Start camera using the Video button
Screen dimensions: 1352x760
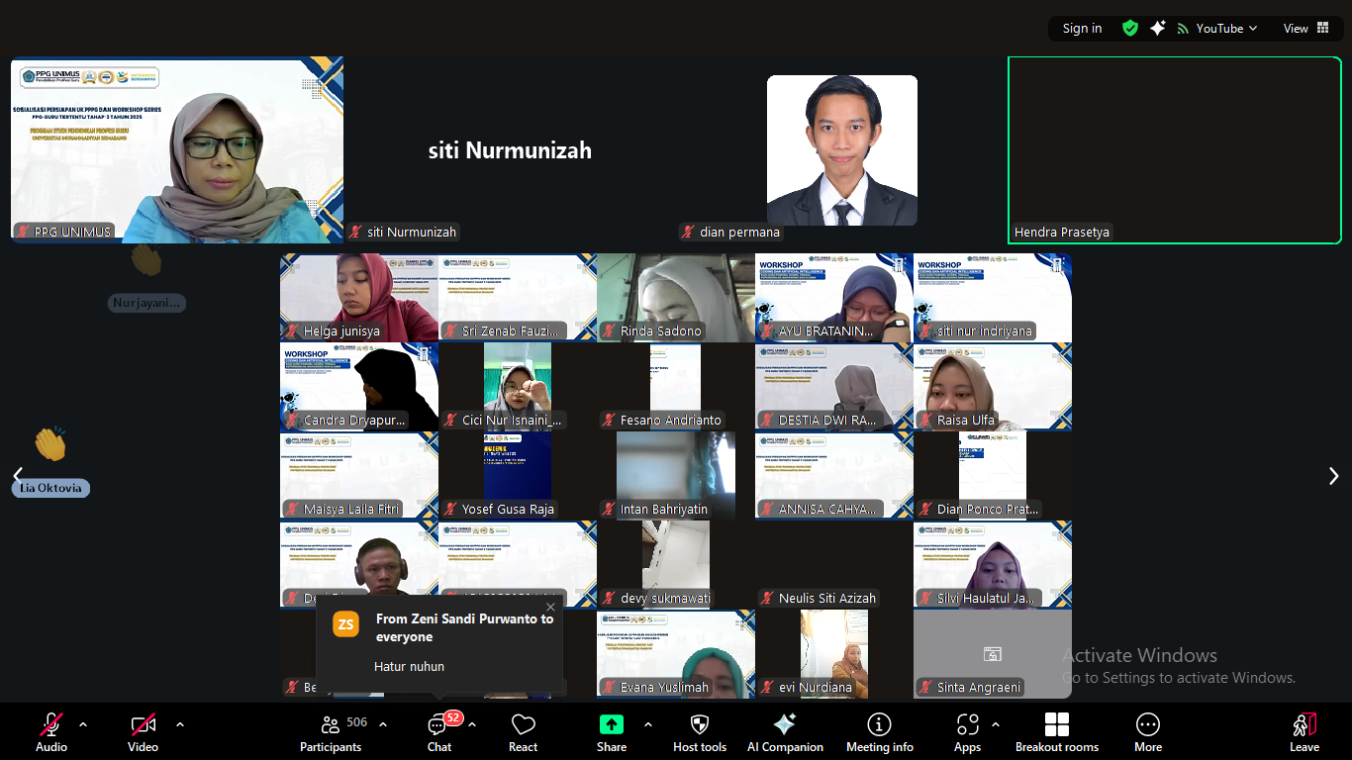tap(144, 732)
